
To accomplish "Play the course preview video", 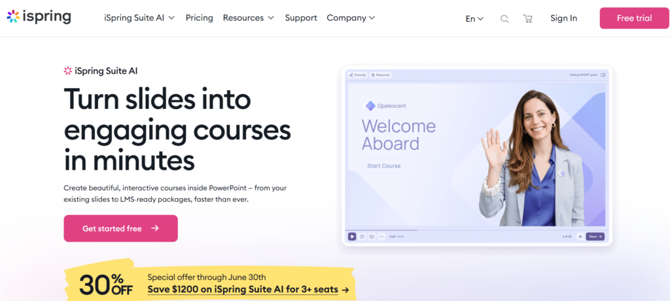I will click(x=352, y=236).
